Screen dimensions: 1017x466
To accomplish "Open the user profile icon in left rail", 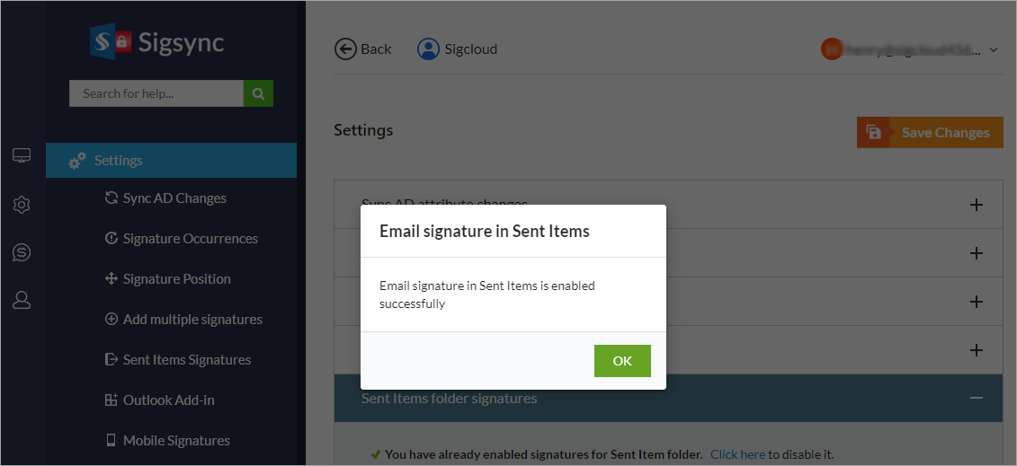I will pyautogui.click(x=22, y=301).
